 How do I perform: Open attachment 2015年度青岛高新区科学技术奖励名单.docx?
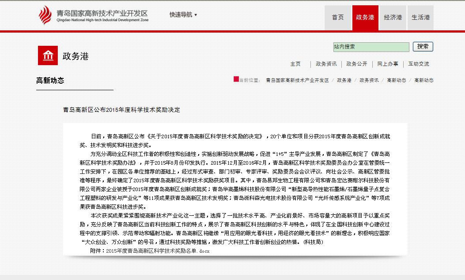pos(158,251)
